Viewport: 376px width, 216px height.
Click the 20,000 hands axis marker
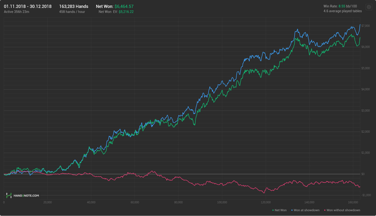[x=47, y=203]
